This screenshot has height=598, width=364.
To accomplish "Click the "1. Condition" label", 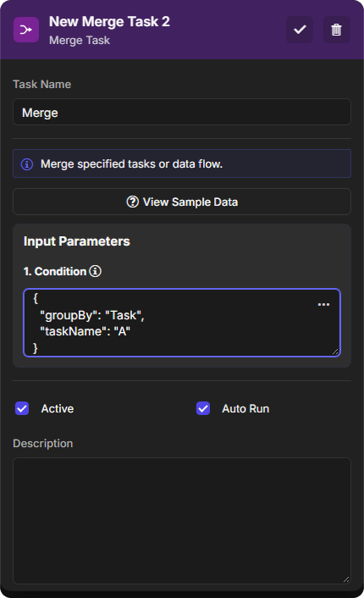I will pos(55,272).
